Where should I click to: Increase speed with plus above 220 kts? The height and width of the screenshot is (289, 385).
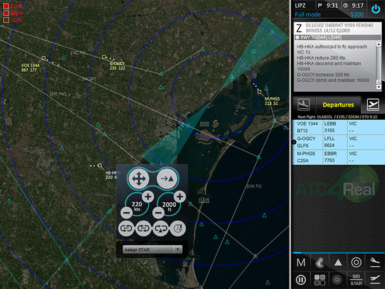coord(148,197)
